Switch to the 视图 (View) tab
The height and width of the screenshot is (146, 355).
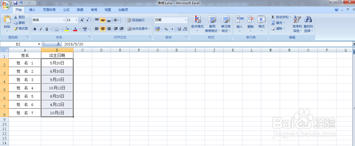pos(108,10)
